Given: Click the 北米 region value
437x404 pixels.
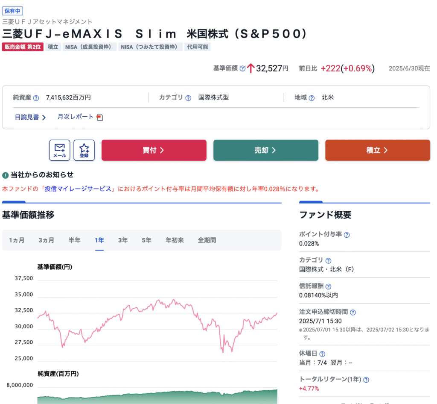Looking at the screenshot, I should click(x=328, y=97).
